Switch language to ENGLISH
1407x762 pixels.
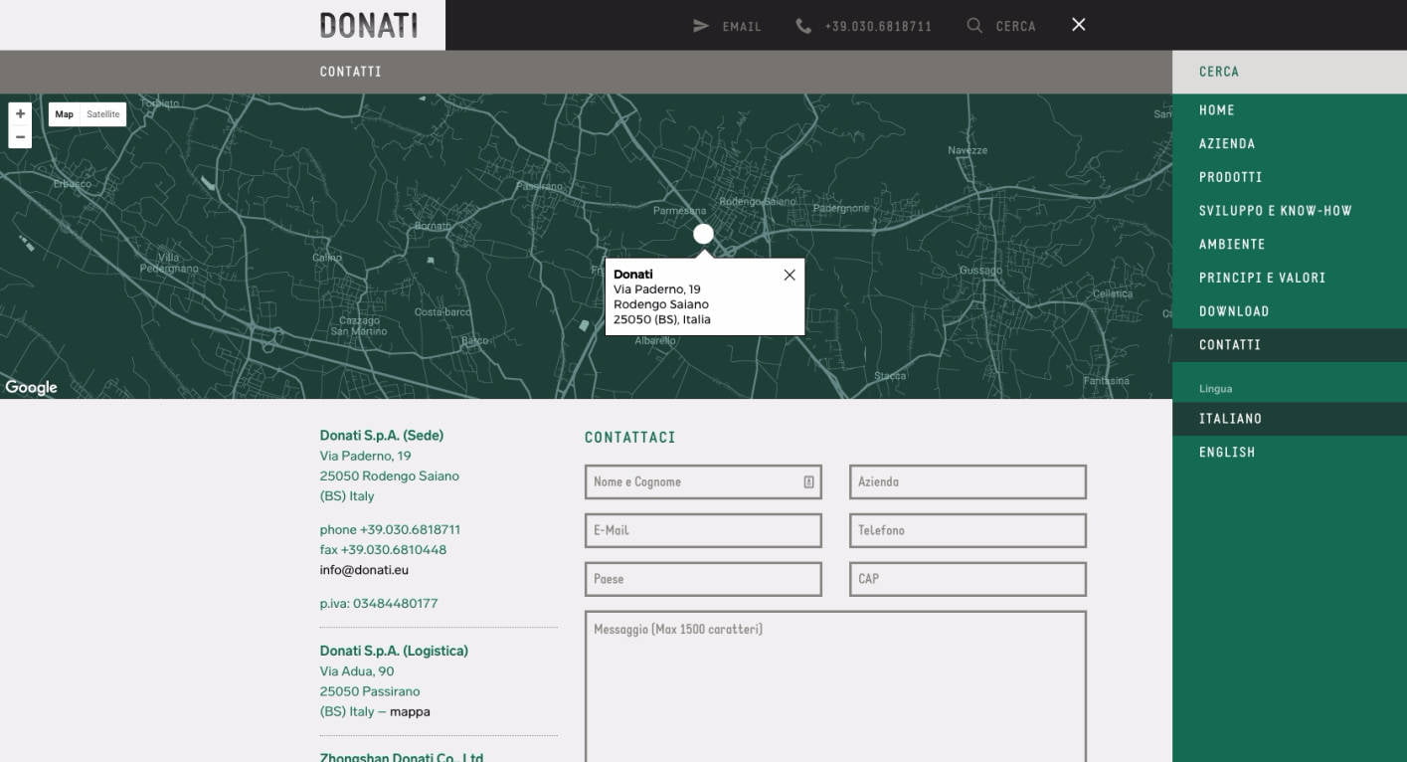(x=1290, y=453)
